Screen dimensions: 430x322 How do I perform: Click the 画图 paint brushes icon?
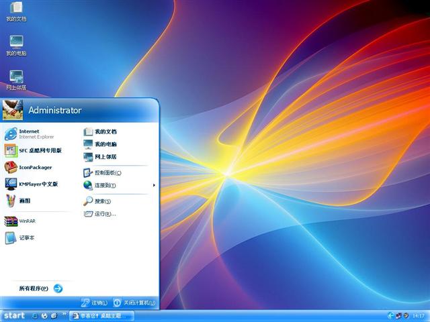(11, 201)
